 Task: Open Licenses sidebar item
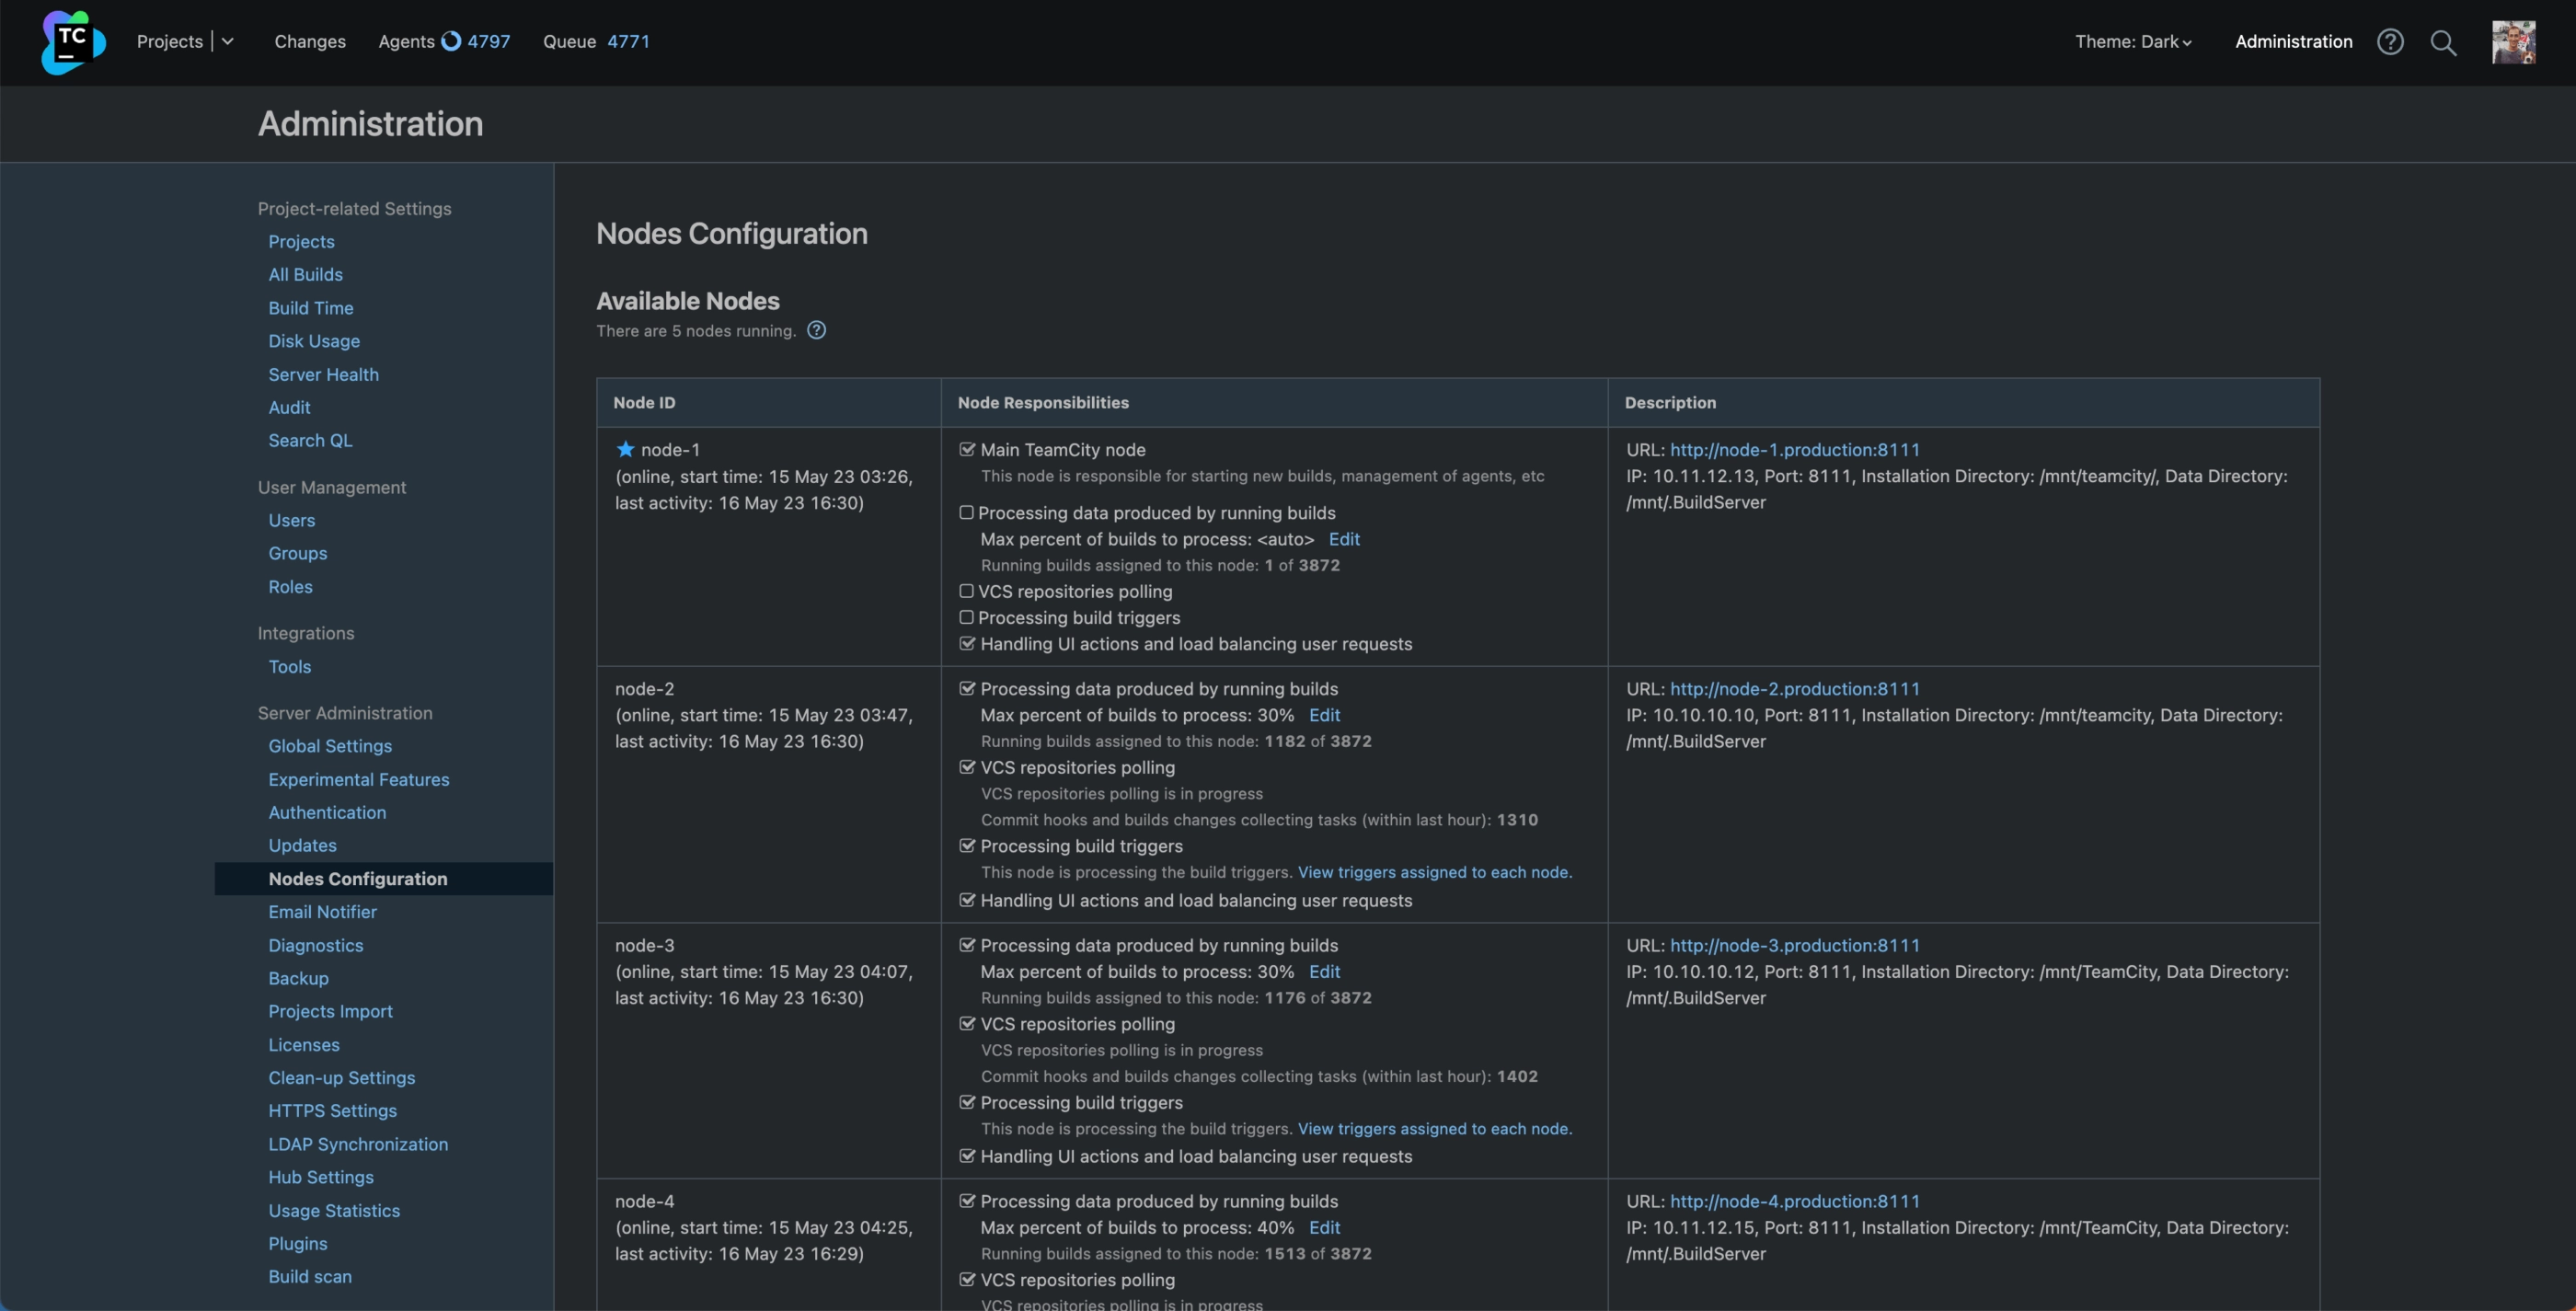pyautogui.click(x=304, y=1044)
